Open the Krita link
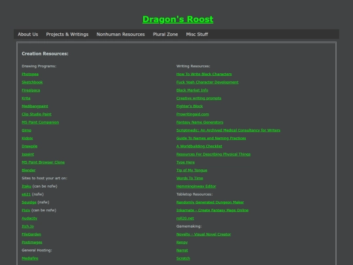This screenshot has height=265, width=353. click(26, 98)
